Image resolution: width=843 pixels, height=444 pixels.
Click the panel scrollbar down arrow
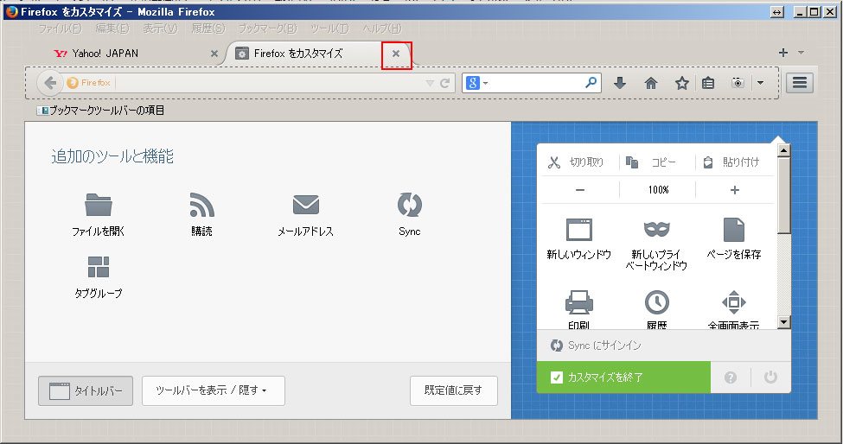784,322
